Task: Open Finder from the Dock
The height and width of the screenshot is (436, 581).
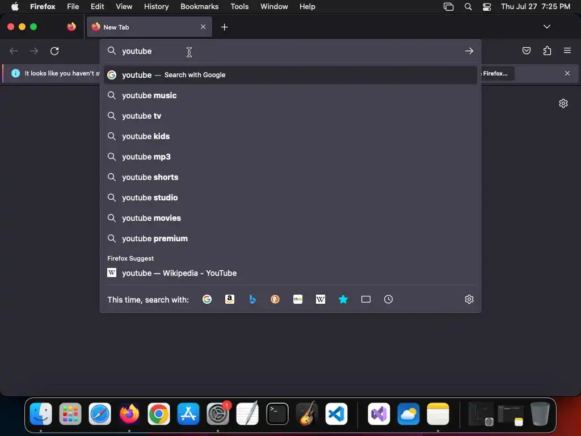Action: point(41,413)
